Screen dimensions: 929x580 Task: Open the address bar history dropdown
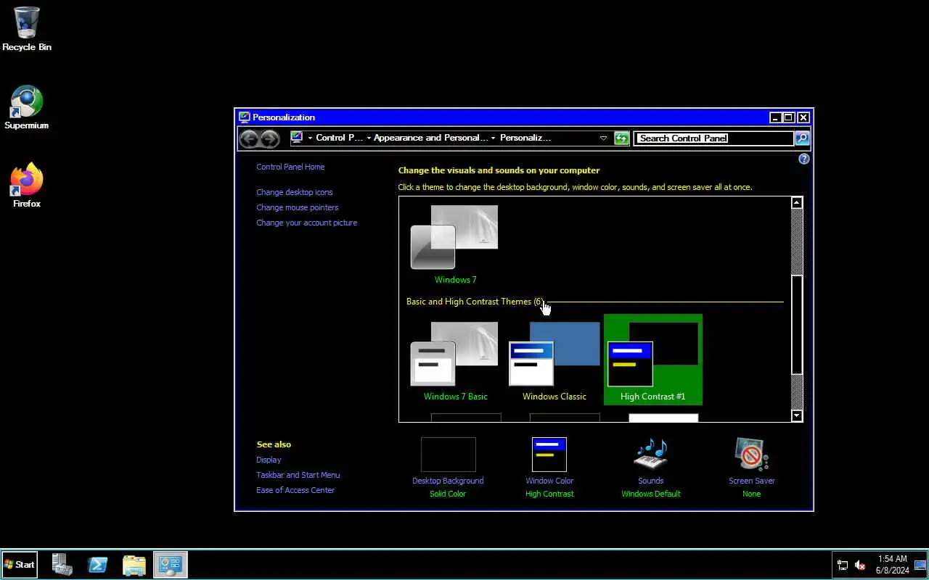pyautogui.click(x=603, y=138)
